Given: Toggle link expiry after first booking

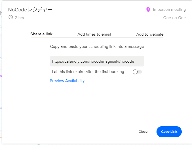Looking at the screenshot, I should click(137, 72).
